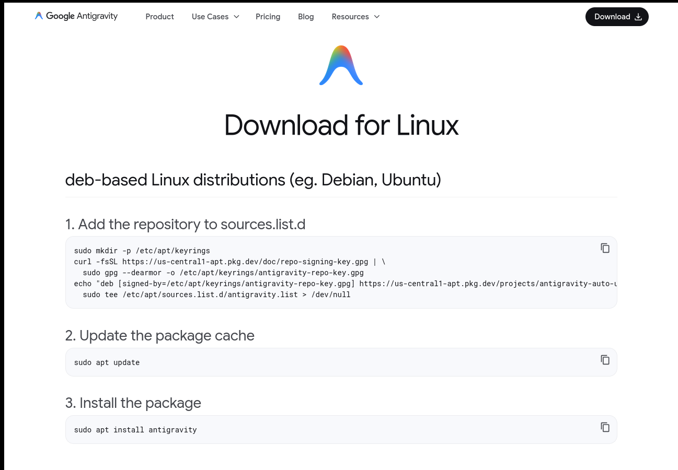Open the Google Antigravity wordmark home link
The image size is (678, 470).
coord(82,16)
